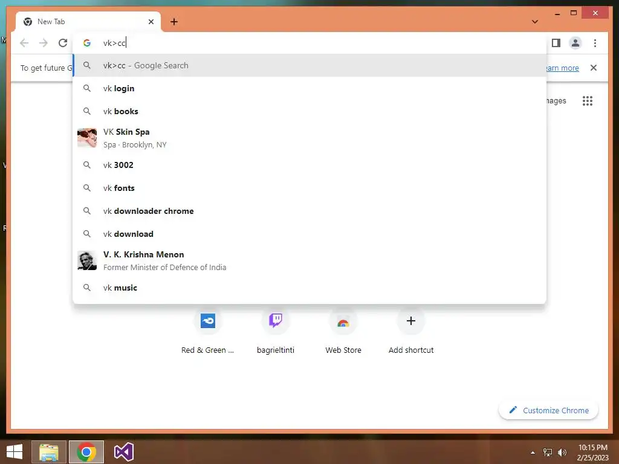Close the New Tab tab
619x464 pixels.
pyautogui.click(x=151, y=22)
